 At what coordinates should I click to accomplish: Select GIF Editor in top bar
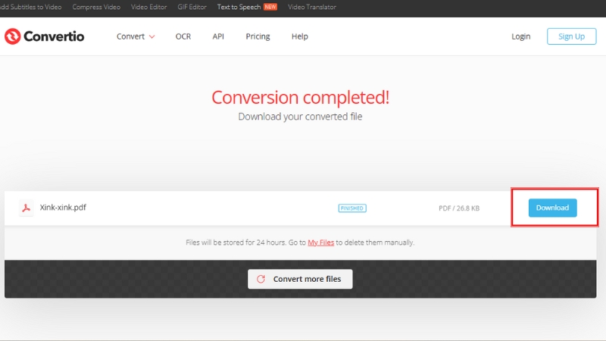[191, 7]
